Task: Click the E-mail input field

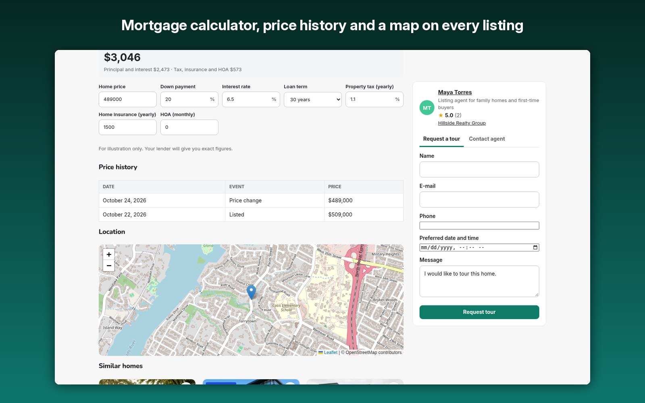Action: (479, 199)
